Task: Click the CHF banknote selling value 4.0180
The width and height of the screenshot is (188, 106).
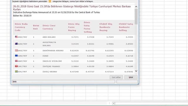Action: (129, 67)
